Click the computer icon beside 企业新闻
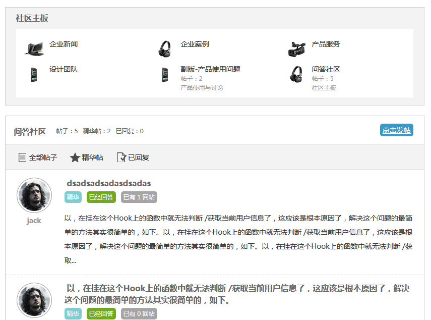Viewport: 431px width, 320px height. click(34, 49)
